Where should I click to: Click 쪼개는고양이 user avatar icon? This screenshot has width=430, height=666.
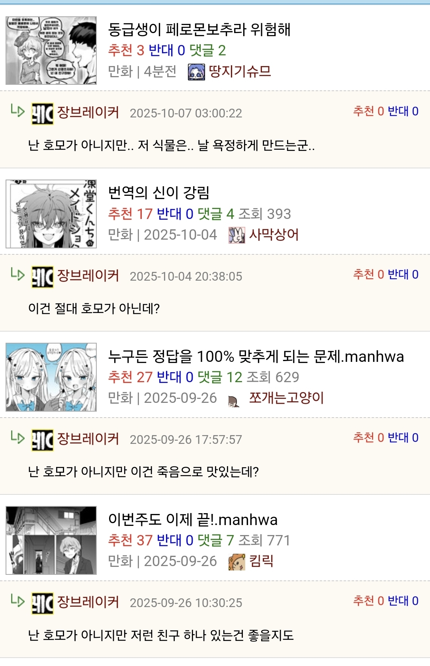pyautogui.click(x=235, y=400)
